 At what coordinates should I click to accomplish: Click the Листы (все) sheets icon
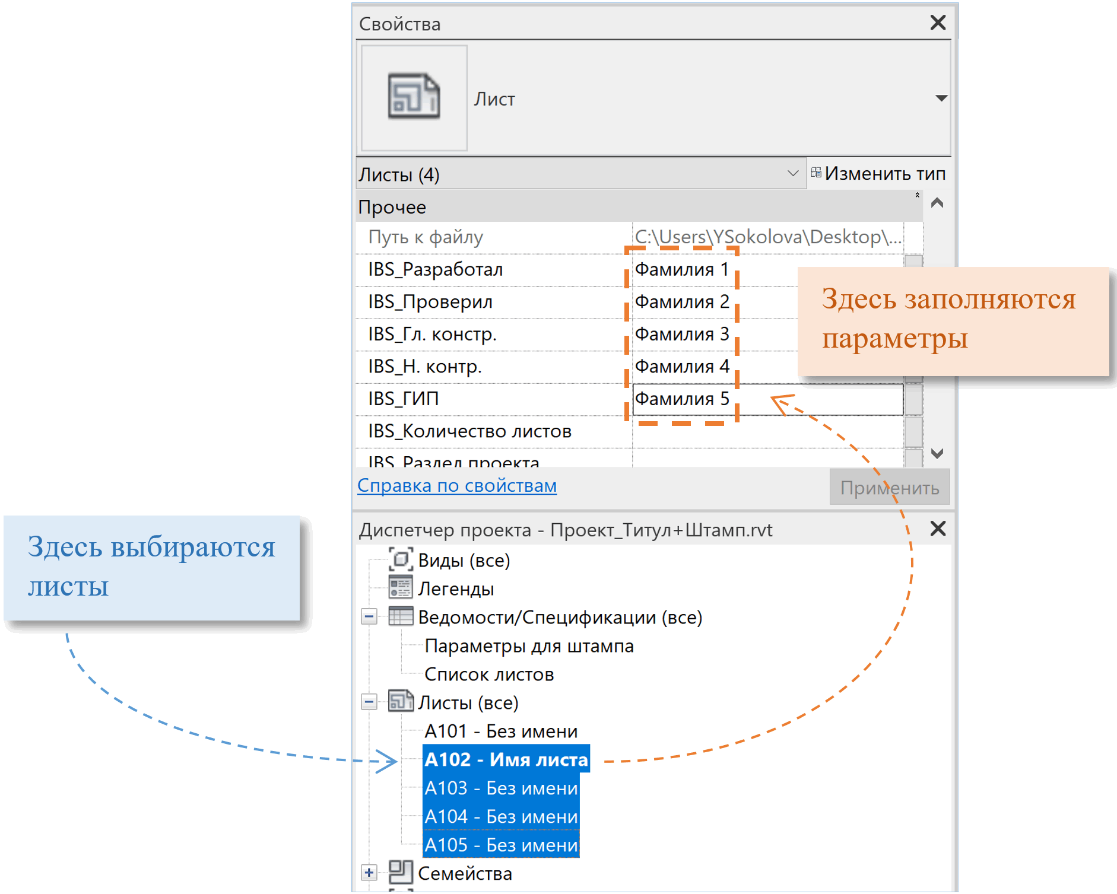coord(401,701)
